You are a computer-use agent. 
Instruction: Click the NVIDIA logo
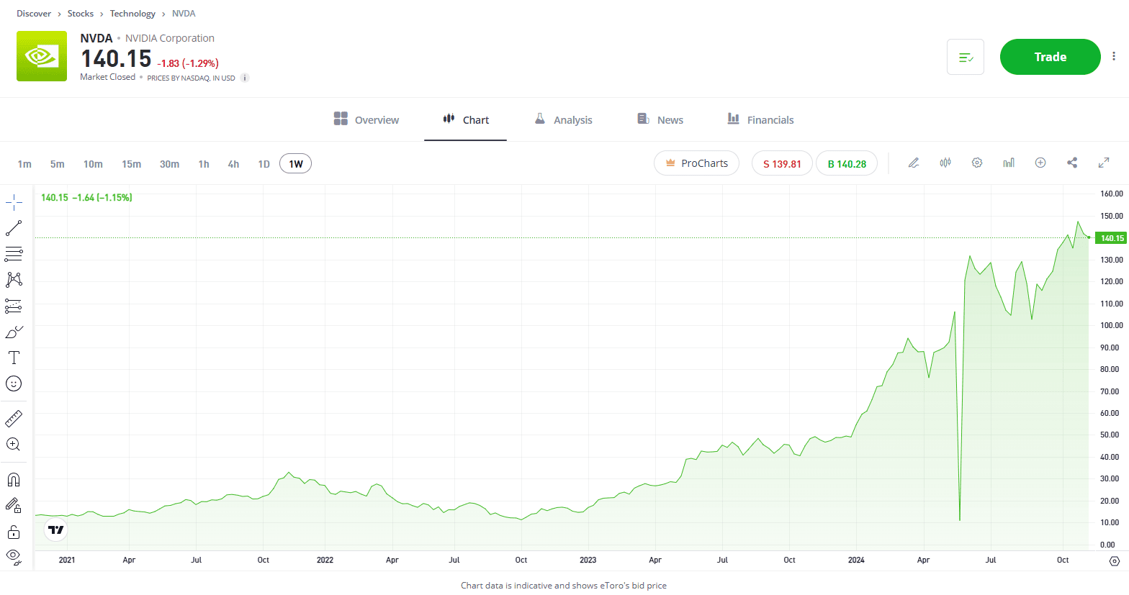[42, 56]
